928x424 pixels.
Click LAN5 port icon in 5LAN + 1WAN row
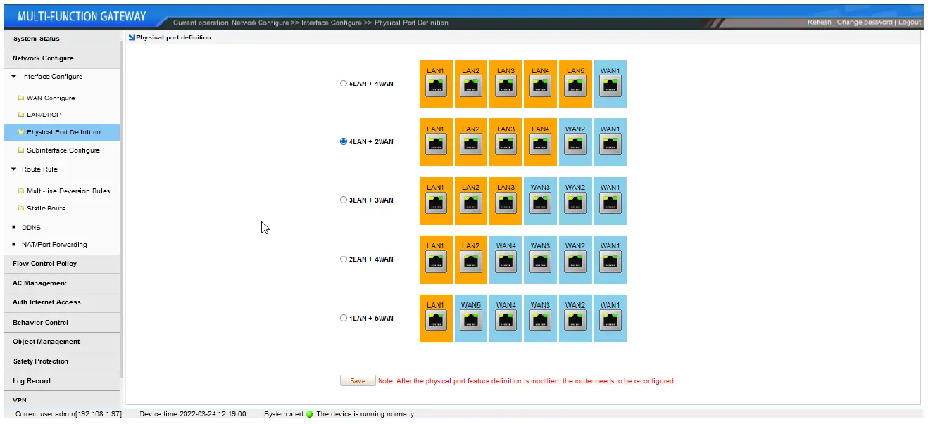(575, 86)
